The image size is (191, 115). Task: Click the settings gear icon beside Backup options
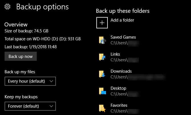pyautogui.click(x=7, y=7)
